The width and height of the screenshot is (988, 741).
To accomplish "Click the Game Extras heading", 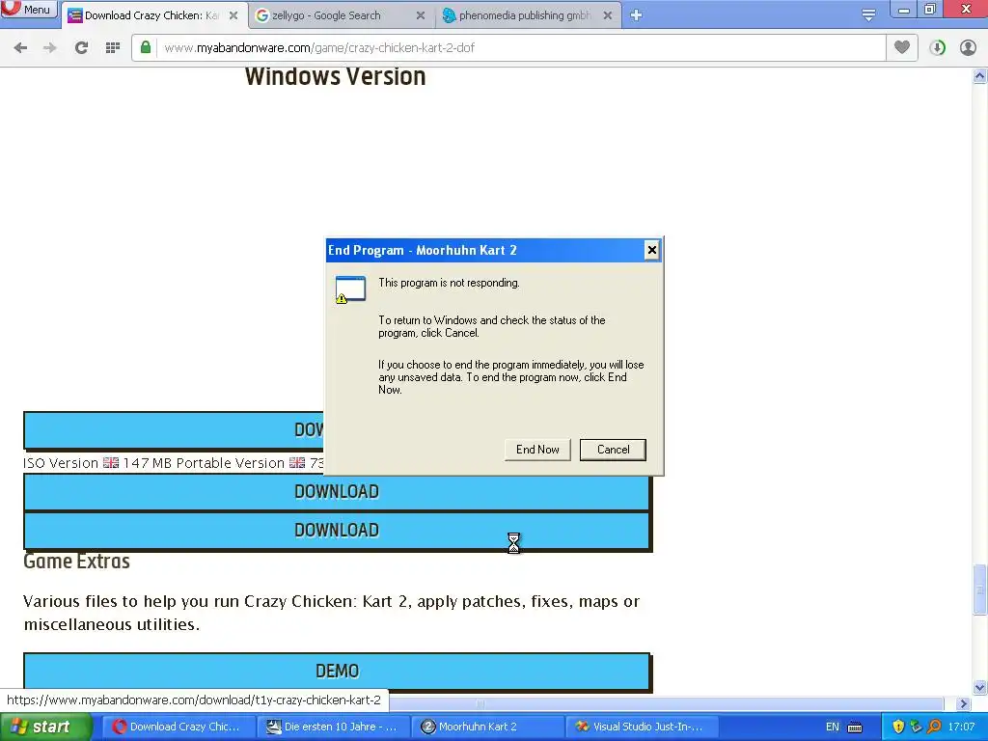I will [77, 561].
